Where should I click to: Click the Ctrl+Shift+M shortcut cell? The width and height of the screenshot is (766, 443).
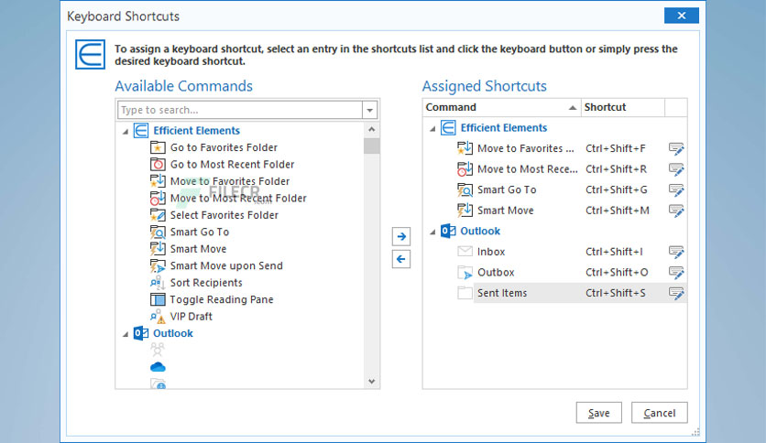618,211
